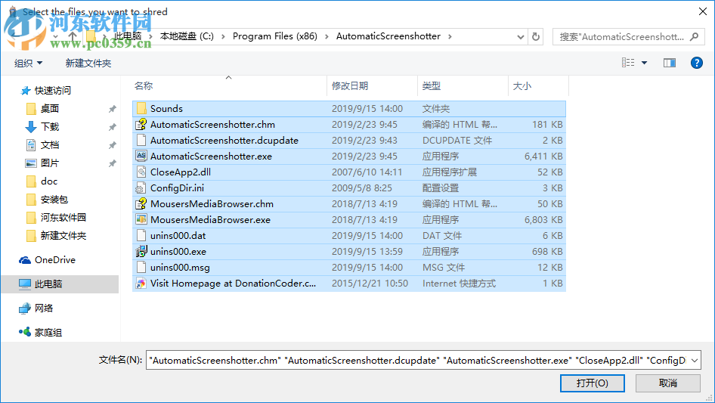The width and height of the screenshot is (715, 403).
Task: Open 桌面 in quick access
Action: (50, 109)
